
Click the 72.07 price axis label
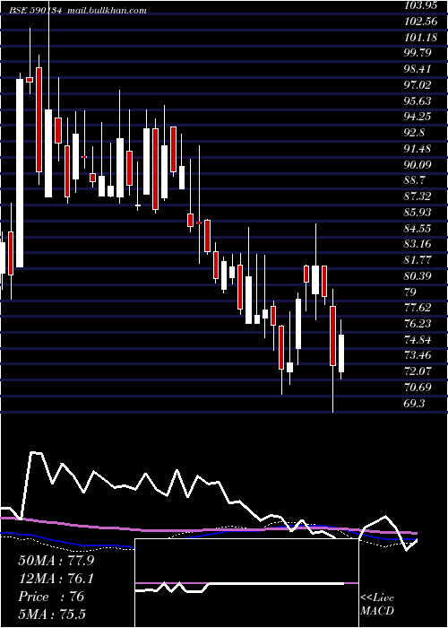pyautogui.click(x=418, y=371)
